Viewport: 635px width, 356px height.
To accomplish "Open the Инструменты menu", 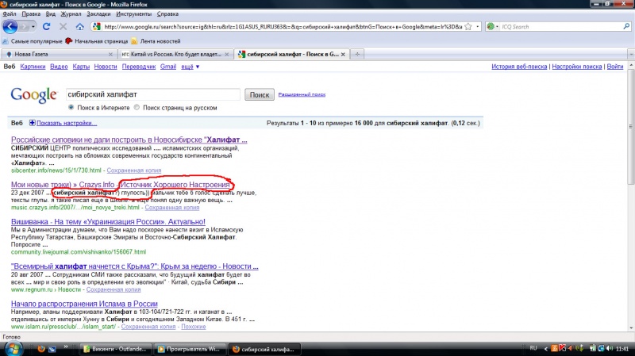I will (x=133, y=14).
